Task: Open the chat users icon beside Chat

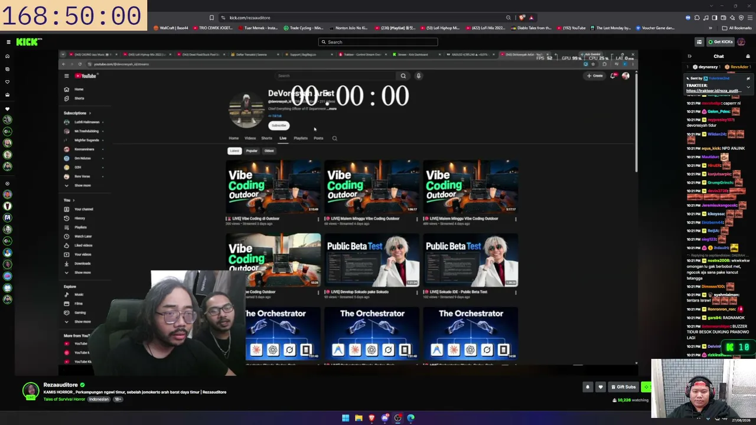Action: click(x=748, y=57)
